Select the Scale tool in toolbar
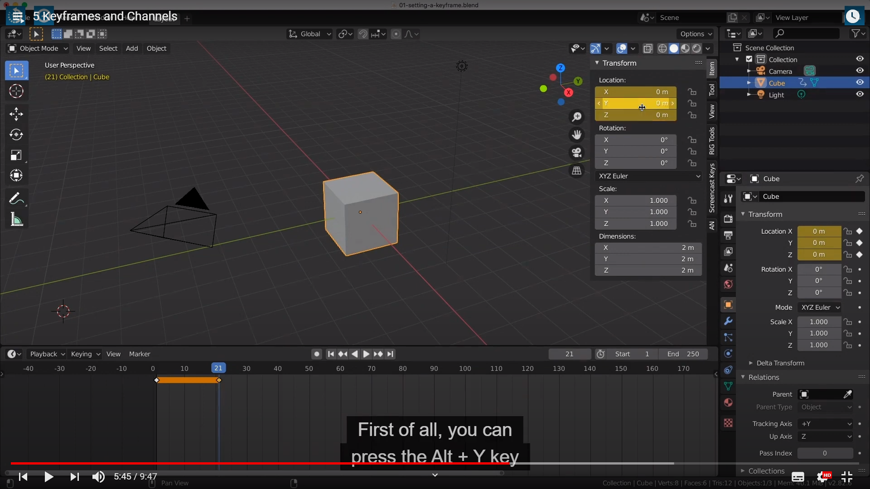Image resolution: width=870 pixels, height=489 pixels. 16,155
